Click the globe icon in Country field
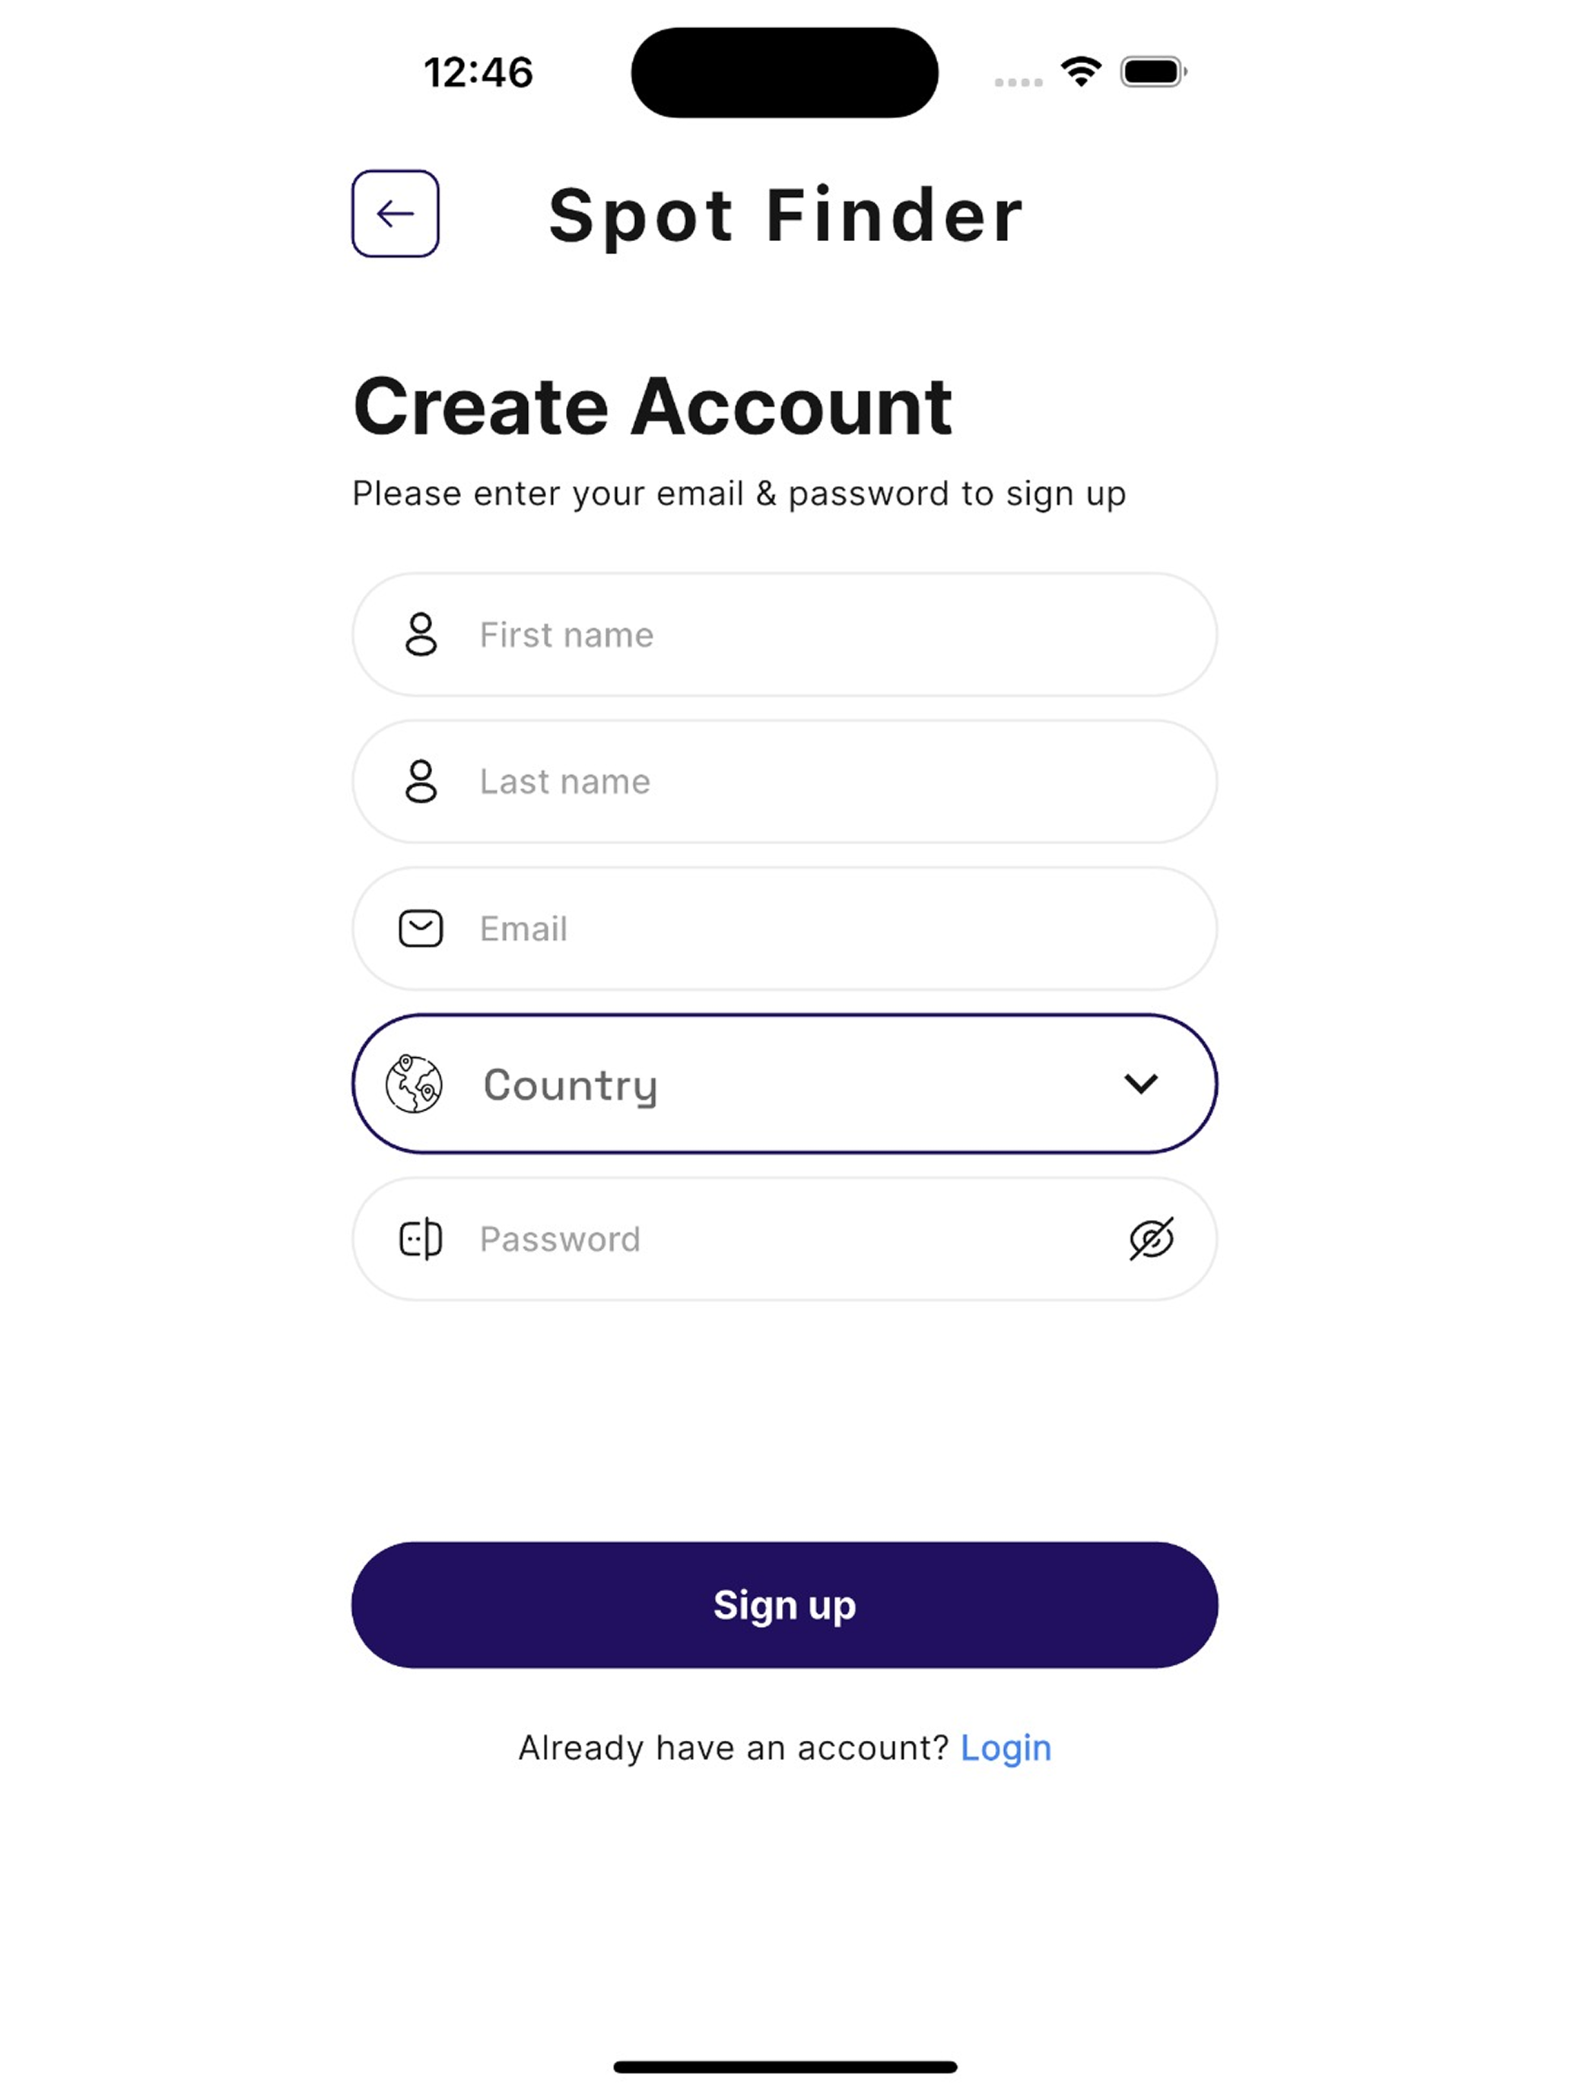This screenshot has height=2093, width=1570. point(414,1084)
